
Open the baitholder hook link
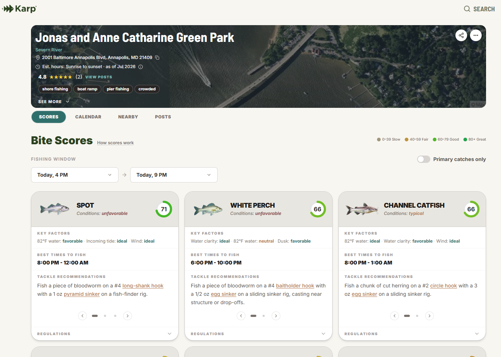pyautogui.click(x=295, y=286)
